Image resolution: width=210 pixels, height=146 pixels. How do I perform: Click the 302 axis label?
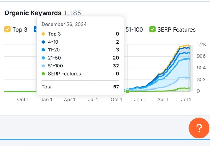(x=201, y=79)
